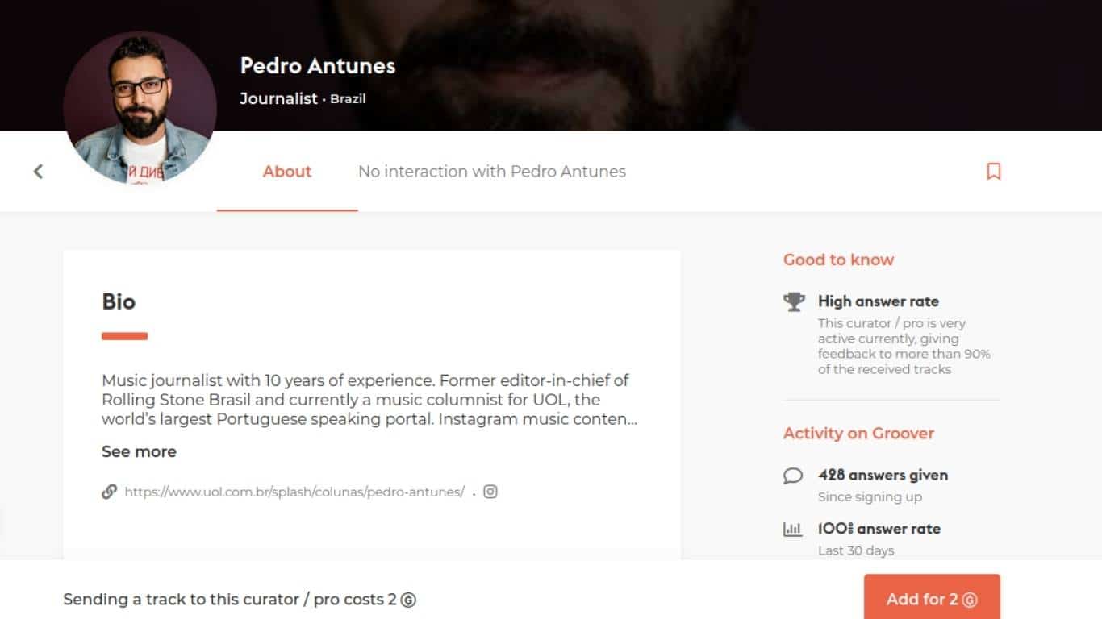The width and height of the screenshot is (1102, 619).
Task: Switch to the About tab
Action: tap(287, 171)
